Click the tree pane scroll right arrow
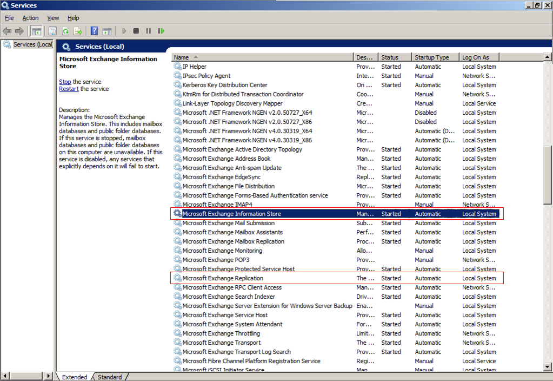The width and height of the screenshot is (553, 381). 49,376
